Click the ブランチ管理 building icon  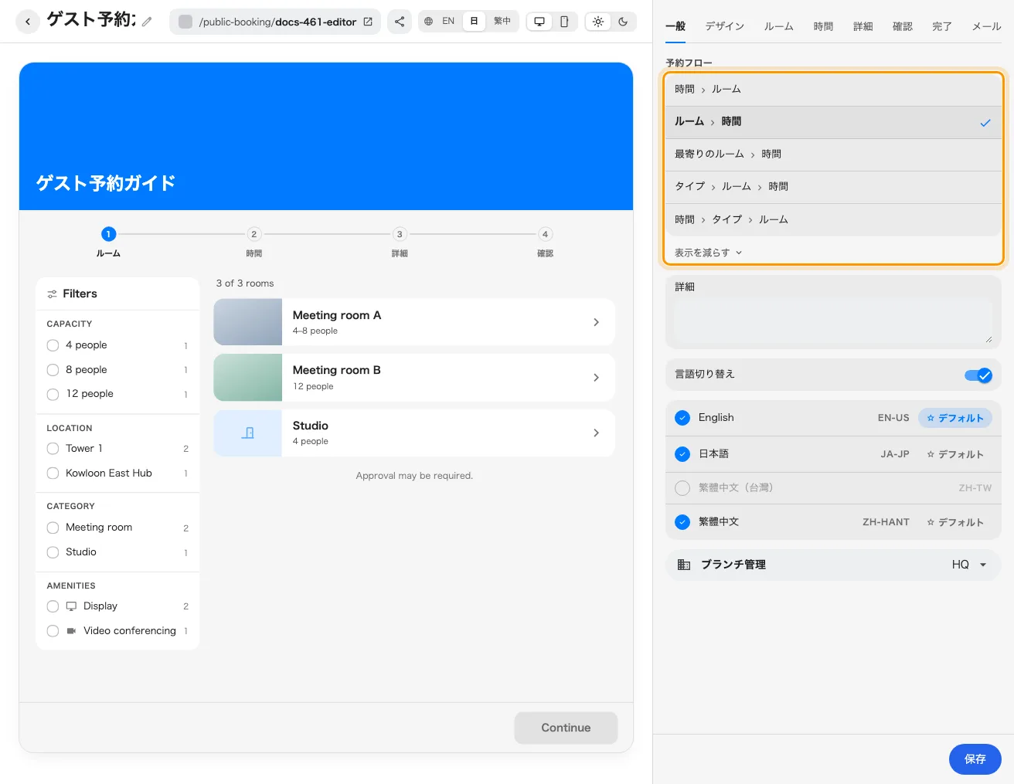click(x=684, y=565)
